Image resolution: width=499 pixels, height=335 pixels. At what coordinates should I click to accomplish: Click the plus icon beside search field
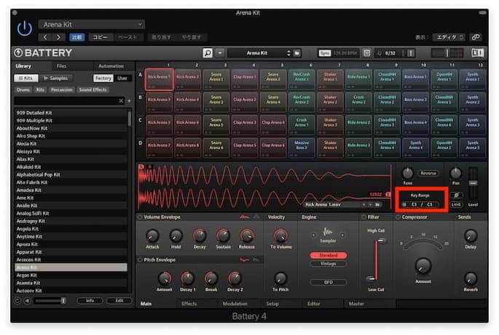(129, 100)
